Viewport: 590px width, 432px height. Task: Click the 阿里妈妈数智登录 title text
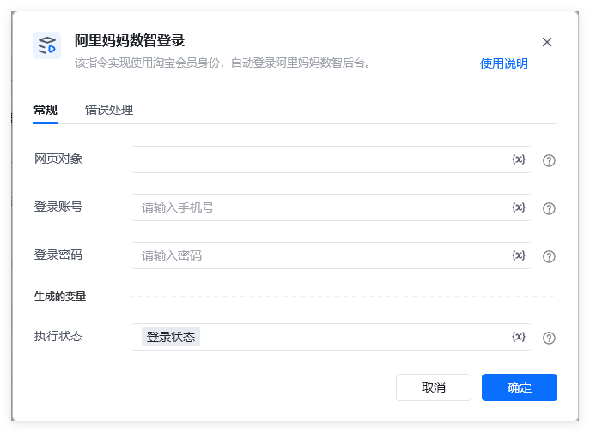[130, 40]
